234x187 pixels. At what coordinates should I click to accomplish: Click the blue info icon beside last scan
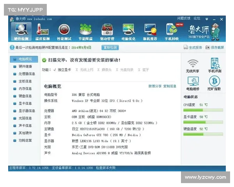12,48
